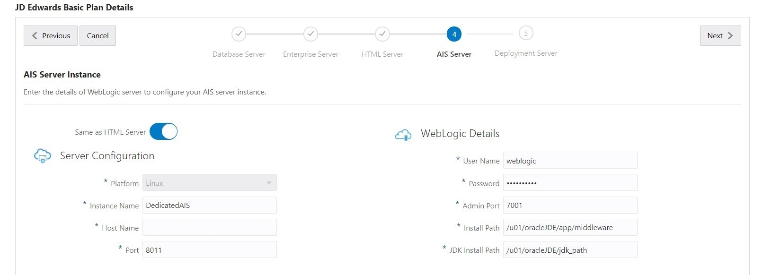Click the Previous button

coord(51,35)
